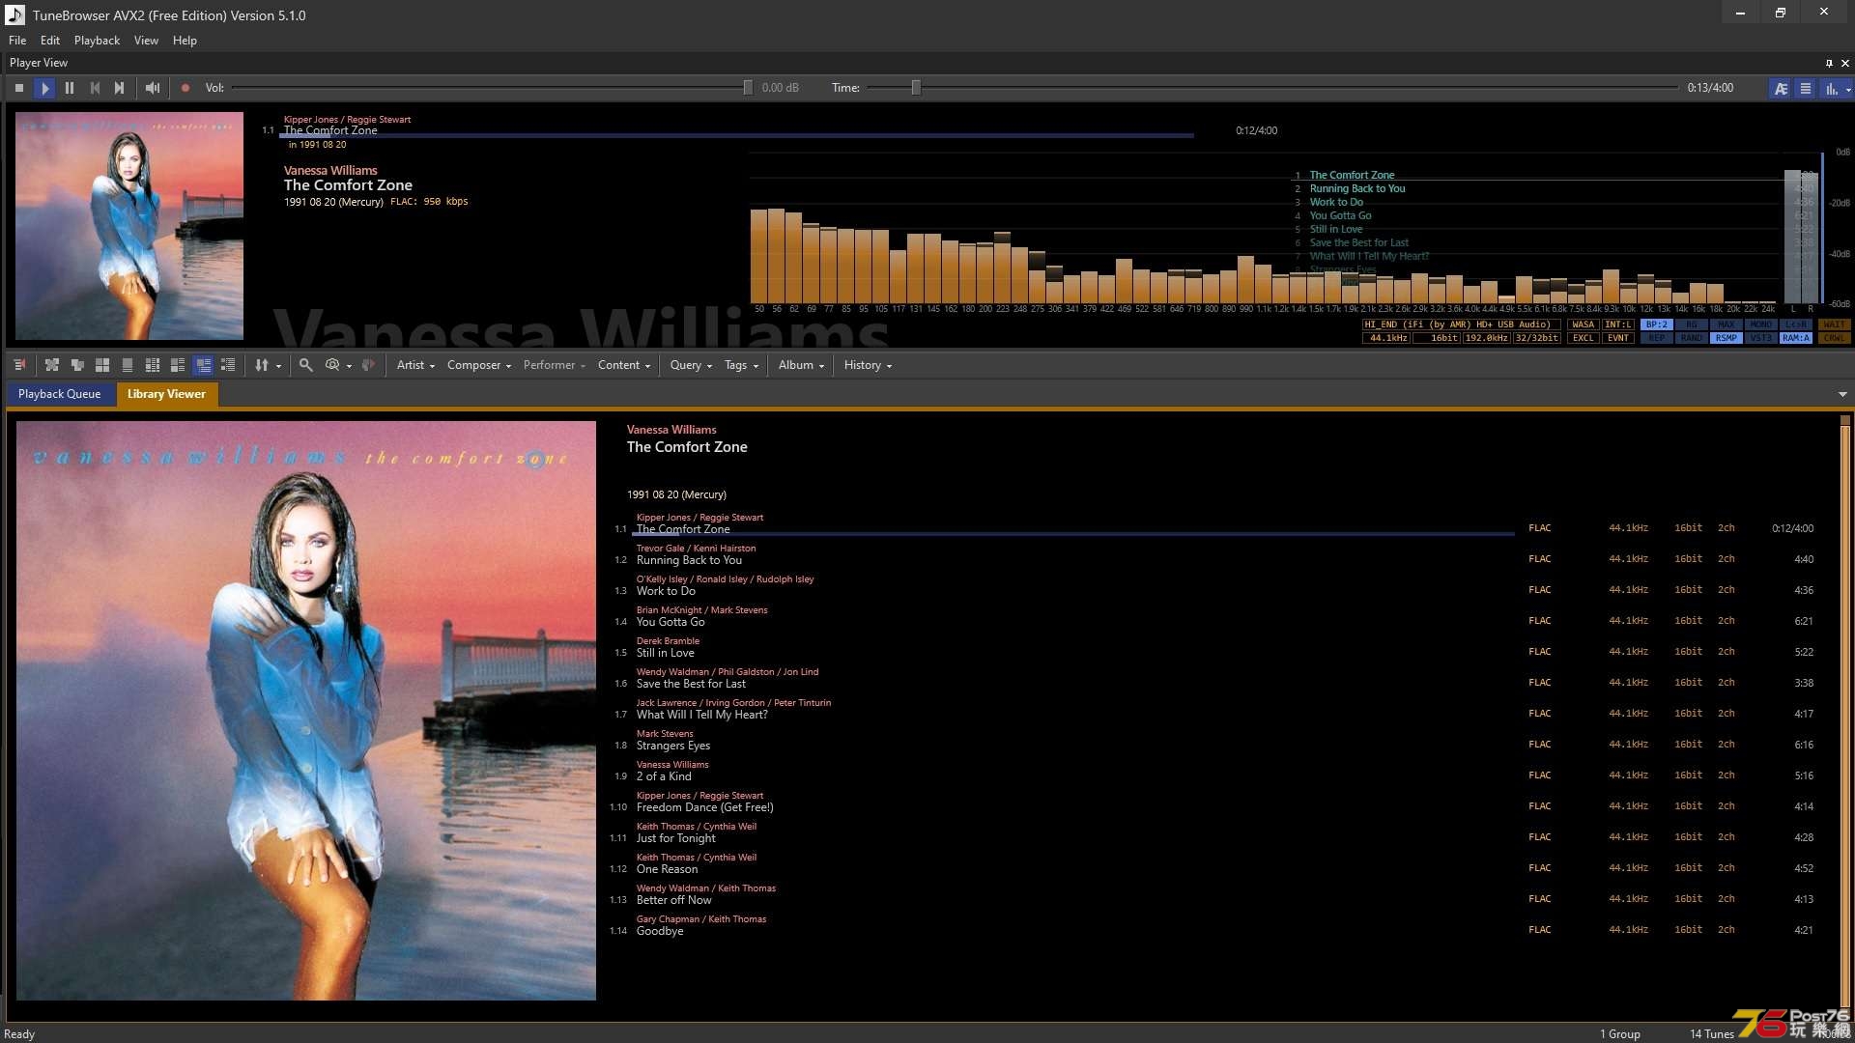Screen dimensions: 1855x1043
Task: Skip to the previous track
Action: pyautogui.click(x=95, y=88)
